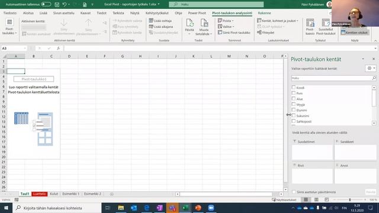Switch to normal view in status bar
The height and width of the screenshot is (213, 379).
306,200
